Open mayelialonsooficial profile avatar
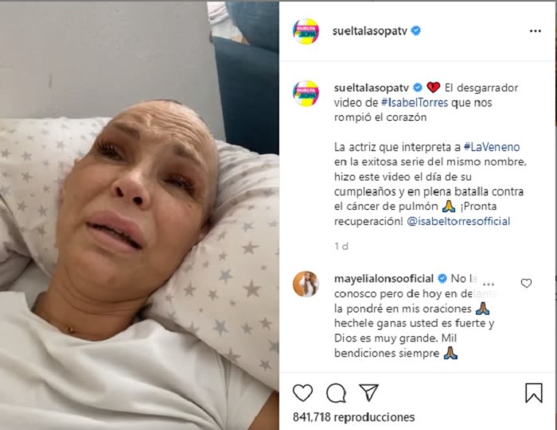This screenshot has height=430, width=557. coord(306,284)
